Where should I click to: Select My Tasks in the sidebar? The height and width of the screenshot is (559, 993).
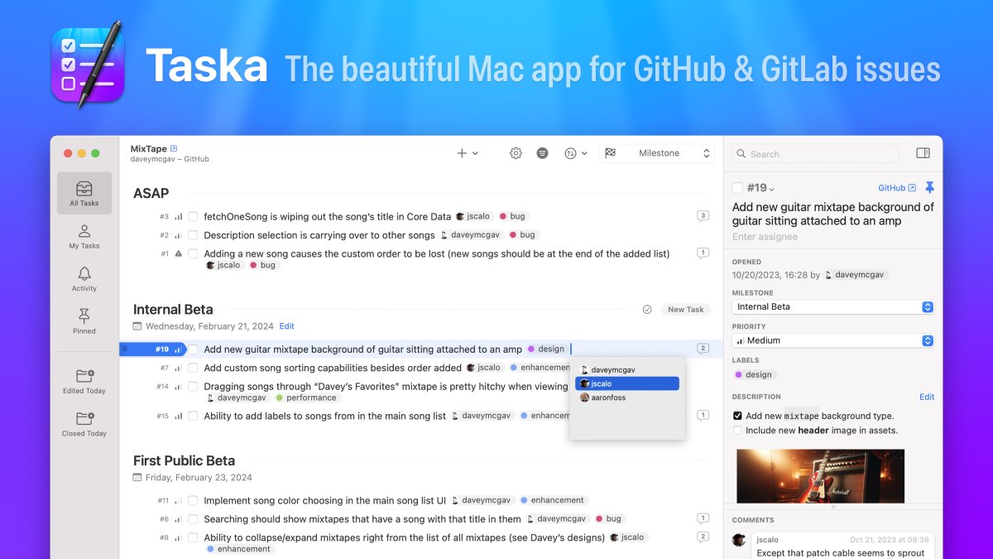[84, 236]
